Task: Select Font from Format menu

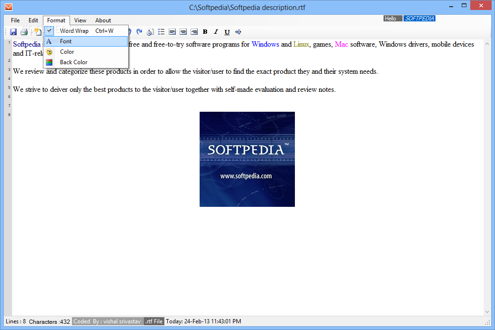Action: click(86, 41)
